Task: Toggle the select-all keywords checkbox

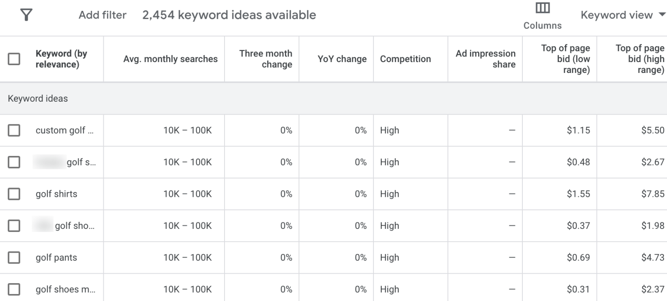Action: (x=14, y=58)
